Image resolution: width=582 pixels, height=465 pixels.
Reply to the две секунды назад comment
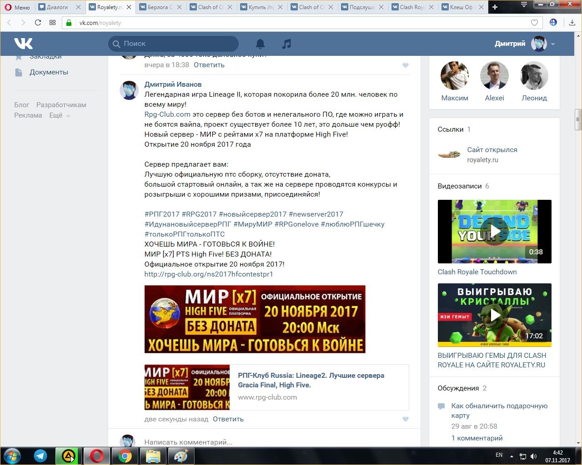click(228, 419)
